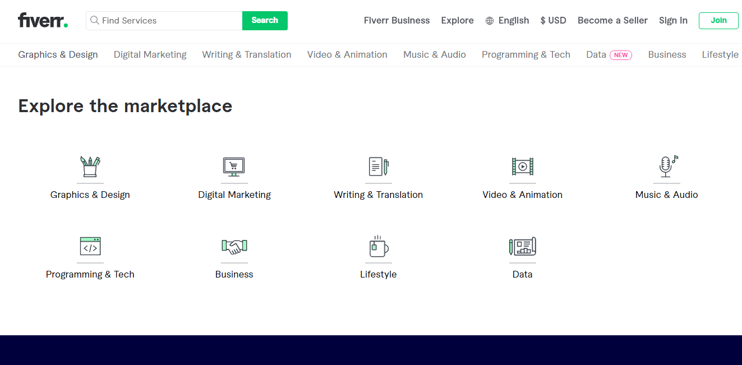Open the Lifestyle label under marketplace
Screen dimensions: 742x365
coord(379,275)
